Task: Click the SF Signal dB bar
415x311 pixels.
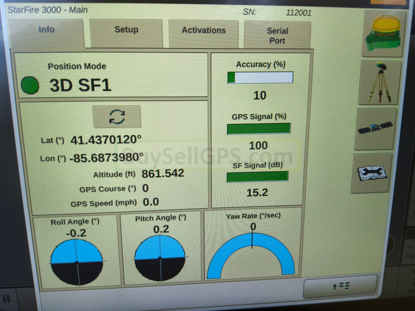Action: (x=257, y=177)
